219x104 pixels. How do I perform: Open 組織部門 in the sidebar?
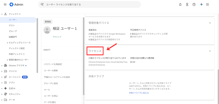pos(13,37)
